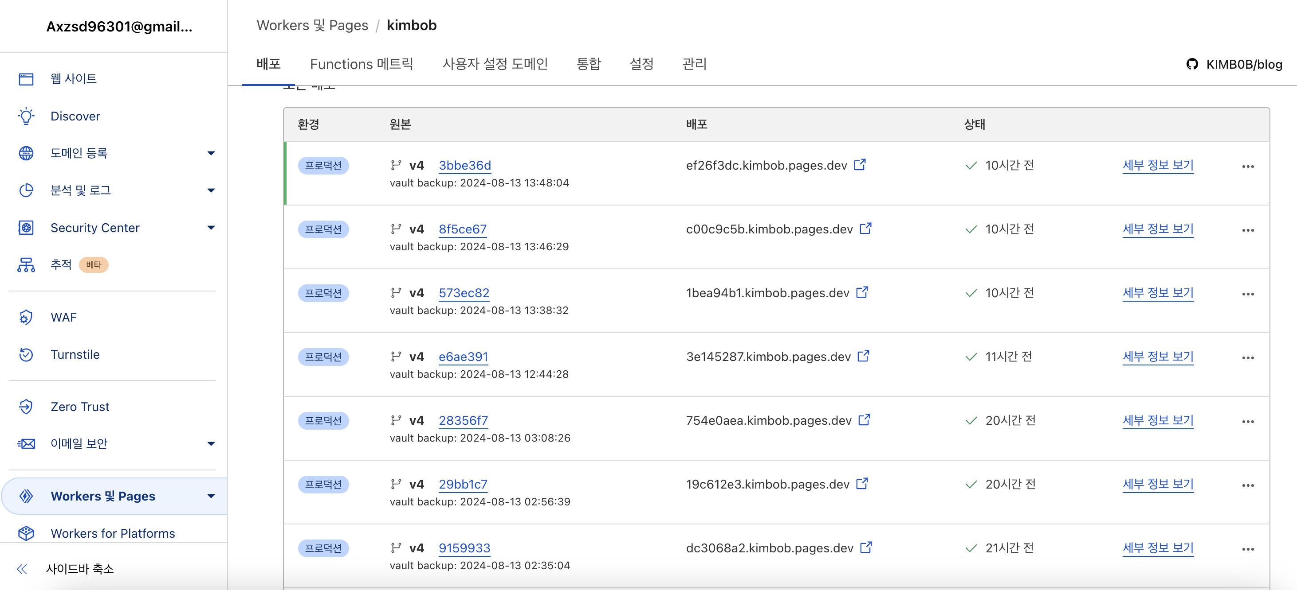Click the WAF shield icon in sidebar
The height and width of the screenshot is (590, 1297).
click(x=26, y=318)
